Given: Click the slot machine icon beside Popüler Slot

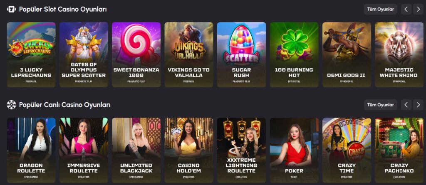Looking at the screenshot, I should (11, 9).
